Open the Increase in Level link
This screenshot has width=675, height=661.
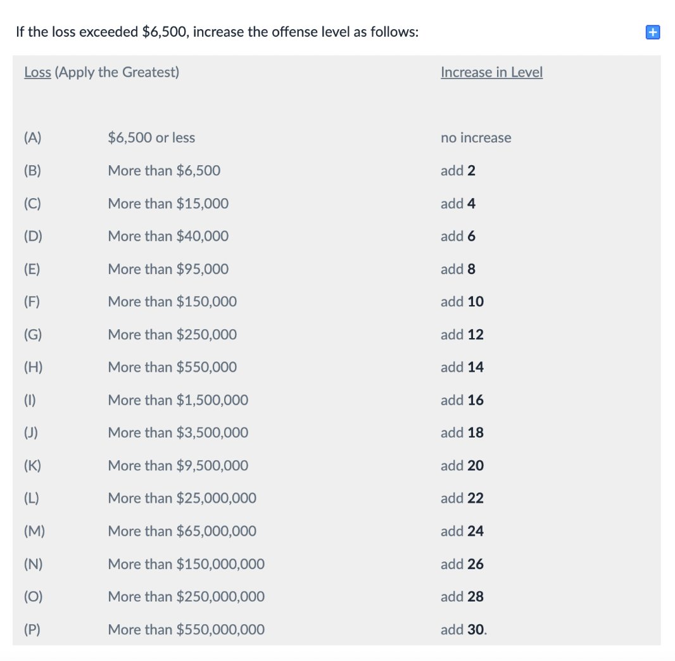(x=491, y=72)
